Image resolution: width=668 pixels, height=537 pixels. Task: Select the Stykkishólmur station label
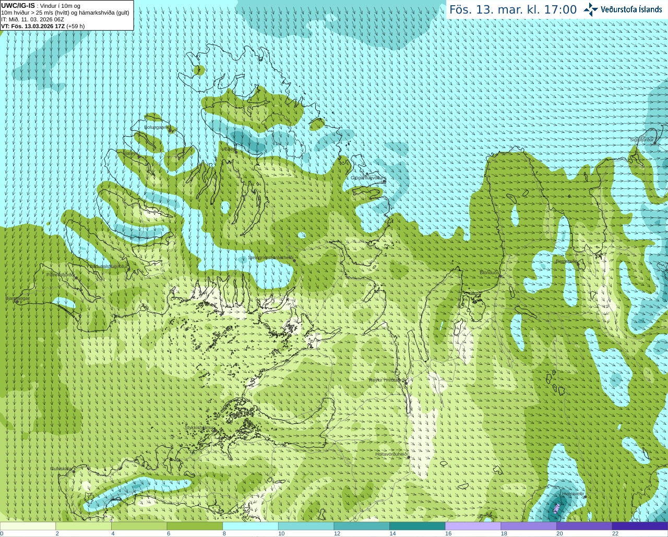(200, 428)
